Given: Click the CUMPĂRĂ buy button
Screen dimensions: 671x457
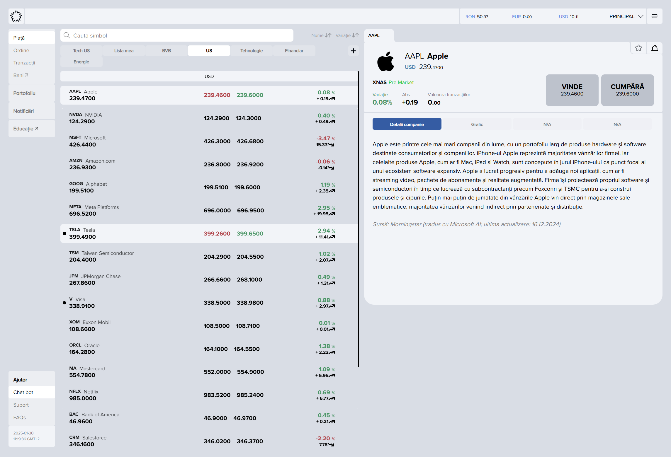Looking at the screenshot, I should [627, 90].
